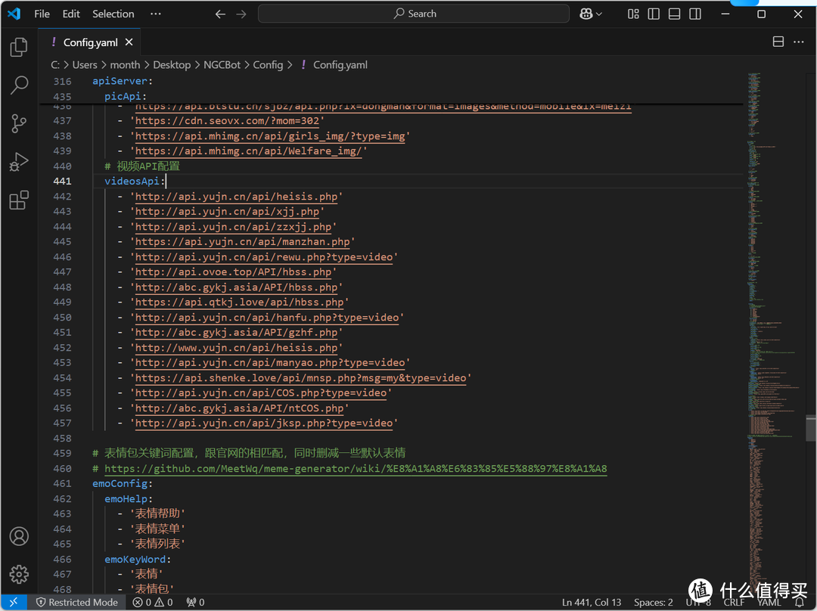Toggle the bottom panel
The image size is (817, 611).
pos(674,14)
